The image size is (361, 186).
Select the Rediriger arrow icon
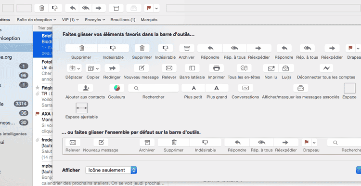(112, 68)
